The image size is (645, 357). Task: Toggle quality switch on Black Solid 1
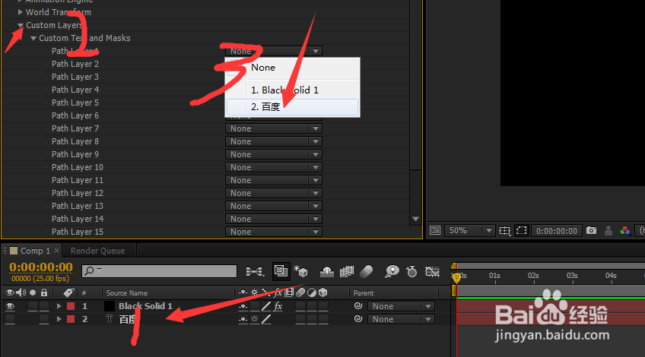(266, 306)
